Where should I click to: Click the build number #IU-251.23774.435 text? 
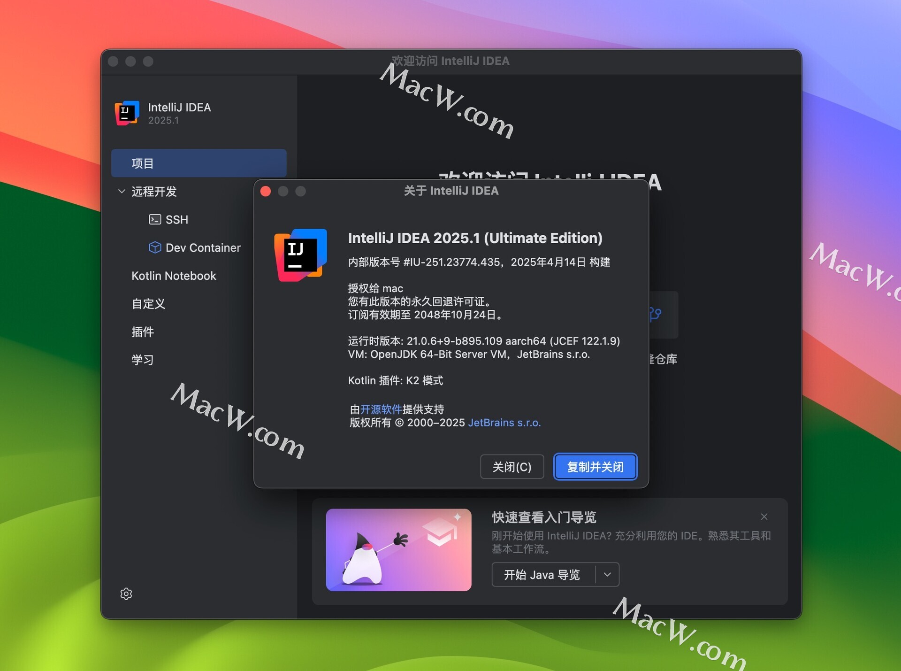tap(451, 262)
